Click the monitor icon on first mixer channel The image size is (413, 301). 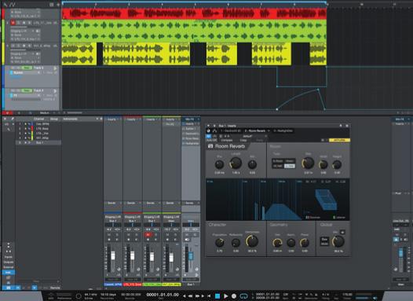117,240
